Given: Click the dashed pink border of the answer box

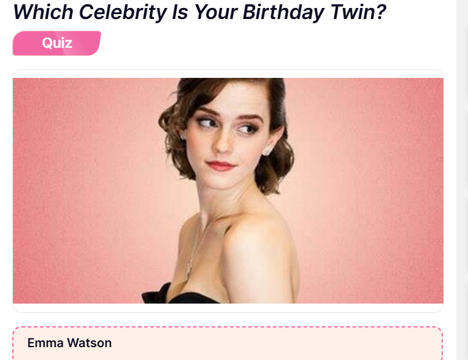Looking at the screenshot, I should pyautogui.click(x=228, y=327).
